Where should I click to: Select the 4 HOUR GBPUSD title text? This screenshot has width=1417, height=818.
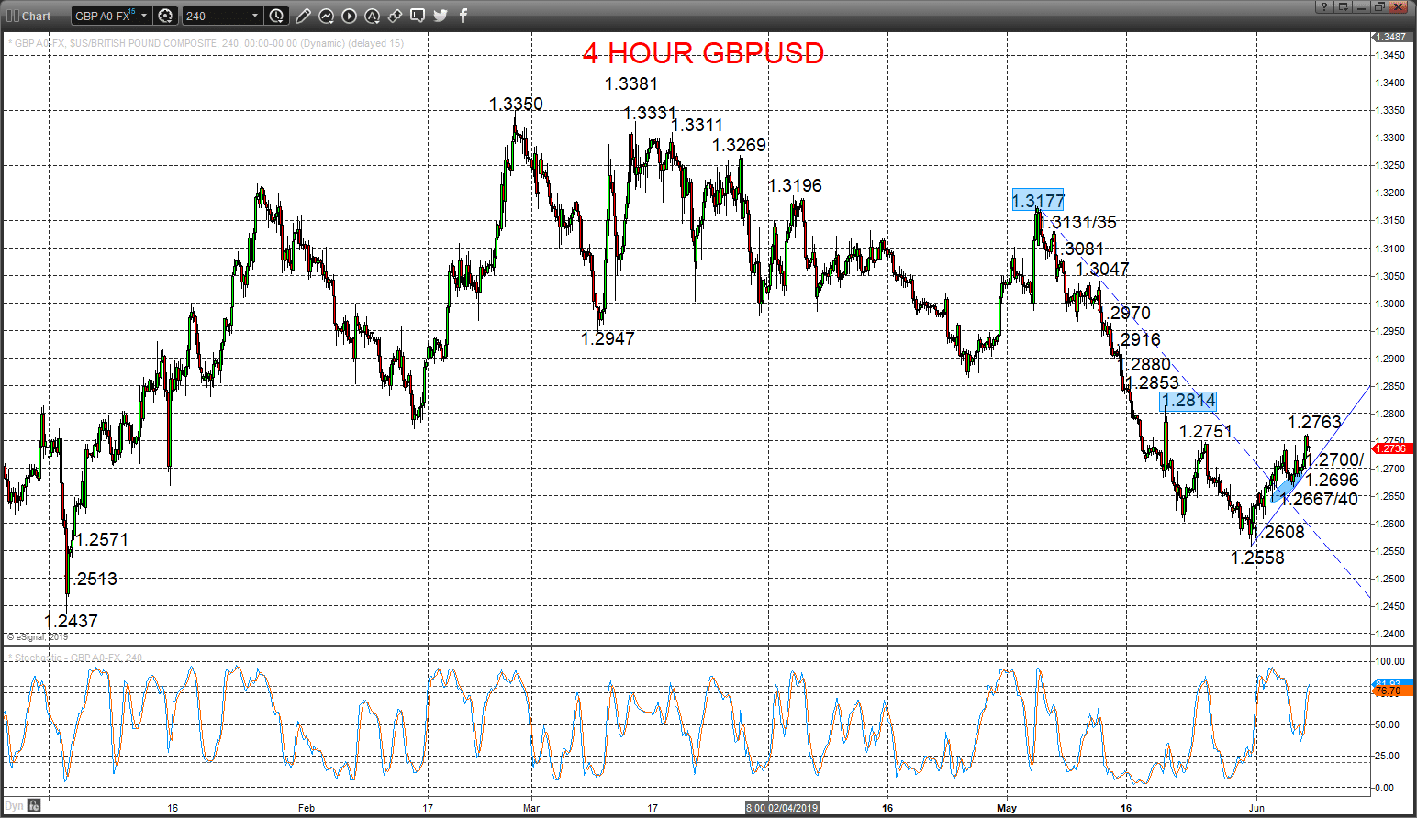[x=703, y=53]
